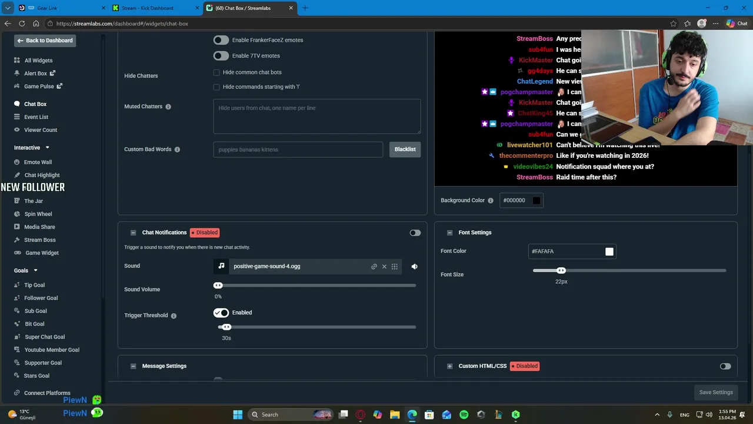Open the Copilot Chat button
The image size is (753, 424).
(x=737, y=24)
